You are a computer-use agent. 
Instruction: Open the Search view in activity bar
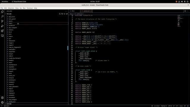2,16
